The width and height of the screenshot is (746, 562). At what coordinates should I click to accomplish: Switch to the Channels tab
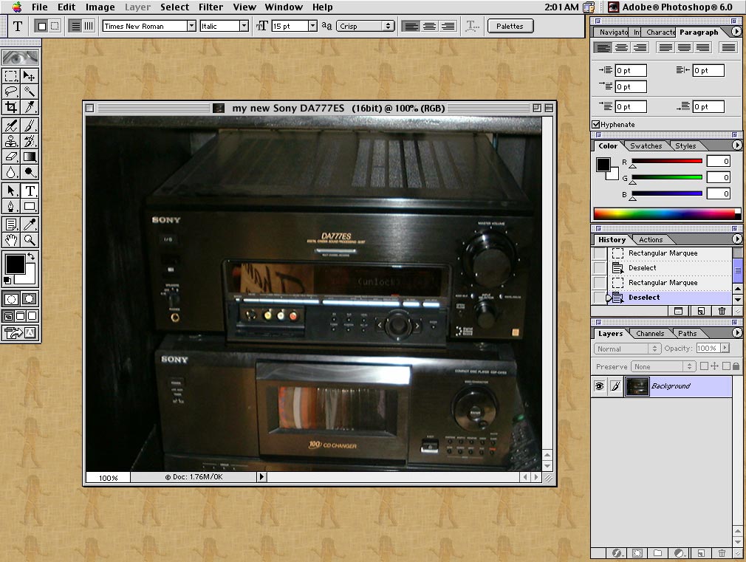(650, 334)
